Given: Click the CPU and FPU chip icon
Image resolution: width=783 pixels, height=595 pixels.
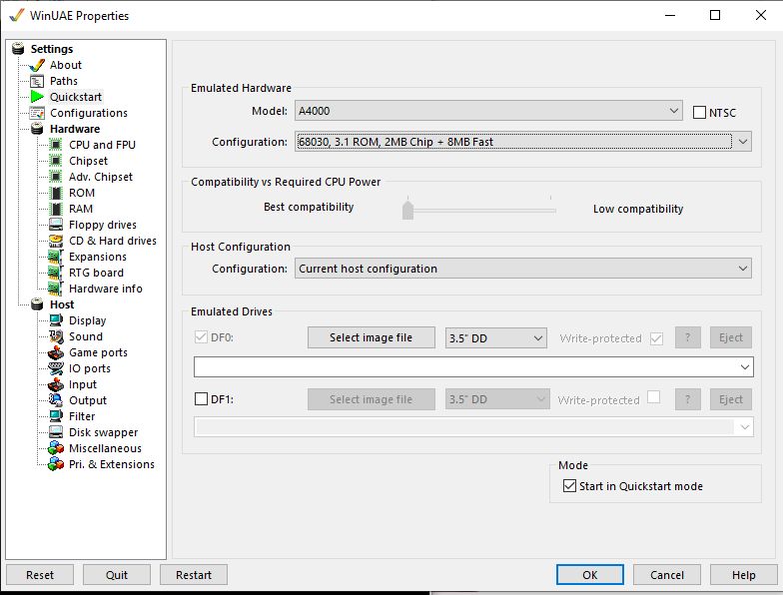Looking at the screenshot, I should 56,145.
